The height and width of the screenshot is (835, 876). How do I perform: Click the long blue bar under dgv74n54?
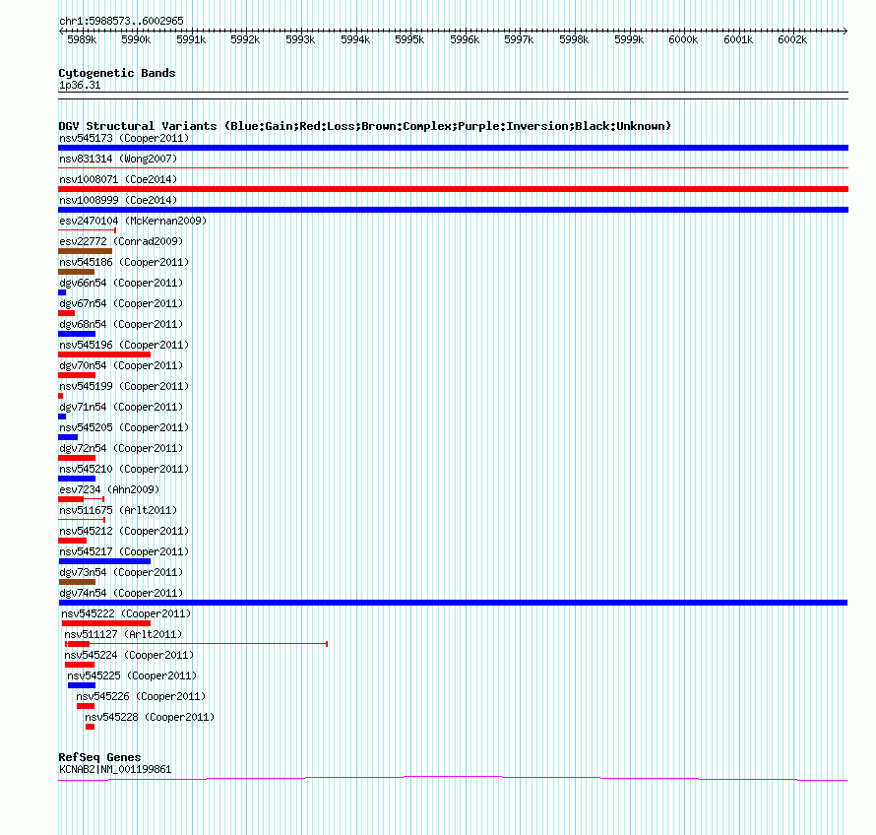pyautogui.click(x=453, y=603)
